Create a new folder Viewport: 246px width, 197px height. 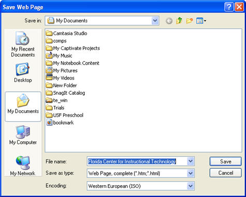tap(189, 21)
